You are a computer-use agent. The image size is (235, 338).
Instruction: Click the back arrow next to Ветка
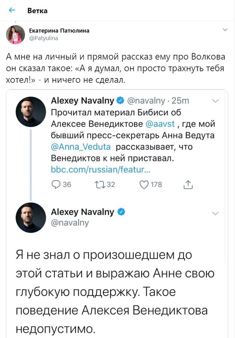[12, 10]
